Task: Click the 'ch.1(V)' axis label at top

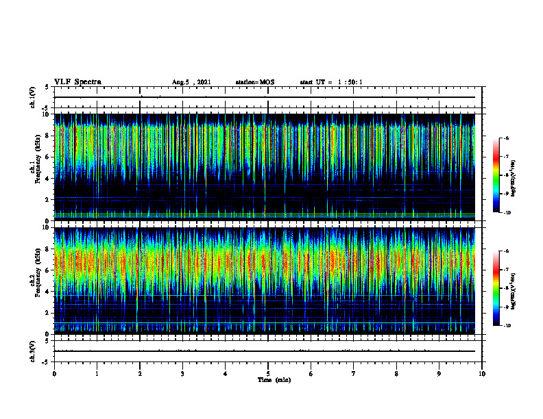Action: pos(32,97)
